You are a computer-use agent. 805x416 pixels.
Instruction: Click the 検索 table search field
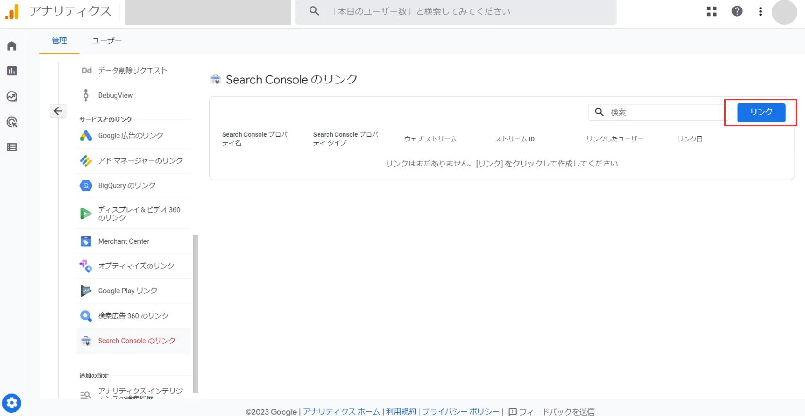coord(659,112)
